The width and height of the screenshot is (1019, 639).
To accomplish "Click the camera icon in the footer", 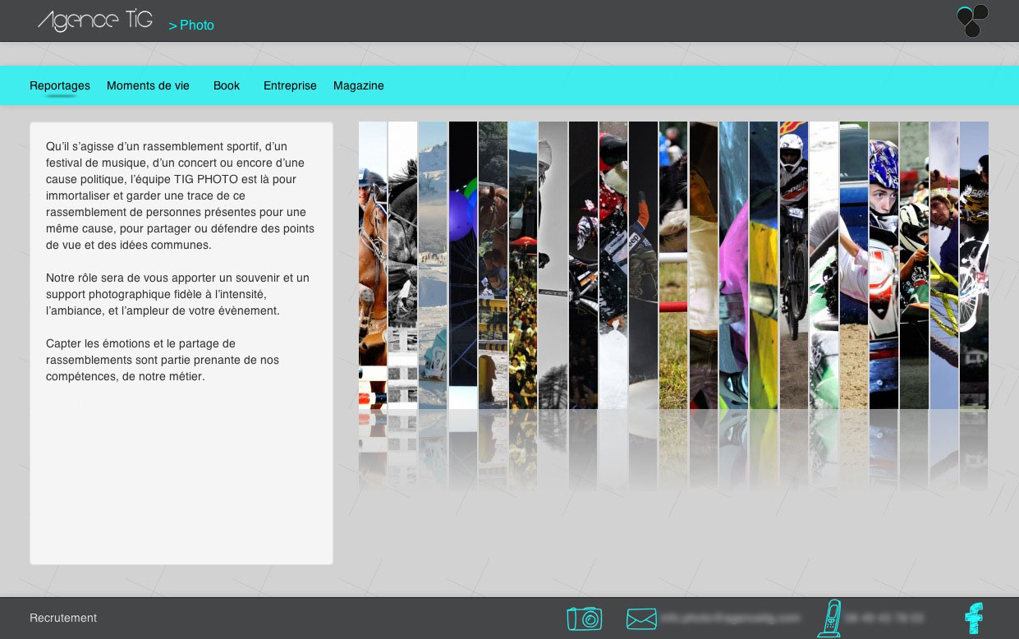I will (x=584, y=618).
